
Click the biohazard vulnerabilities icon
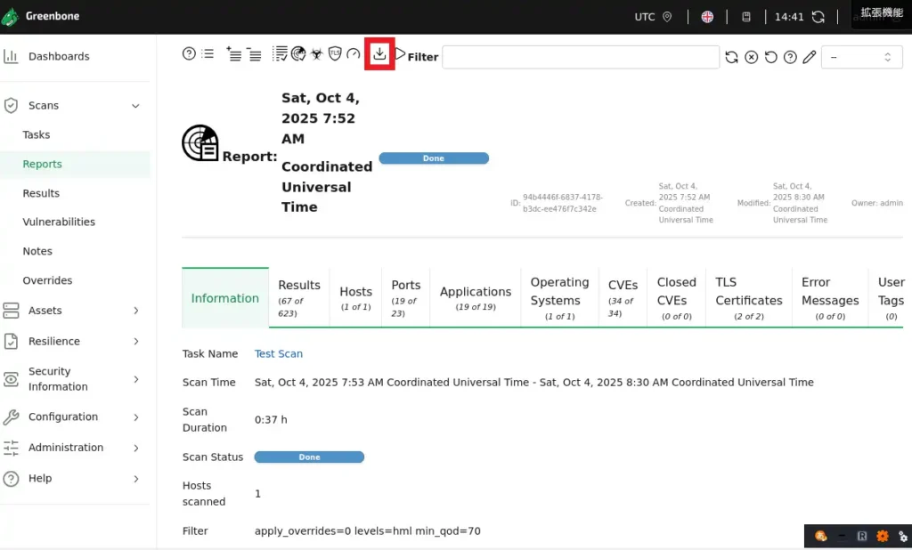(316, 54)
